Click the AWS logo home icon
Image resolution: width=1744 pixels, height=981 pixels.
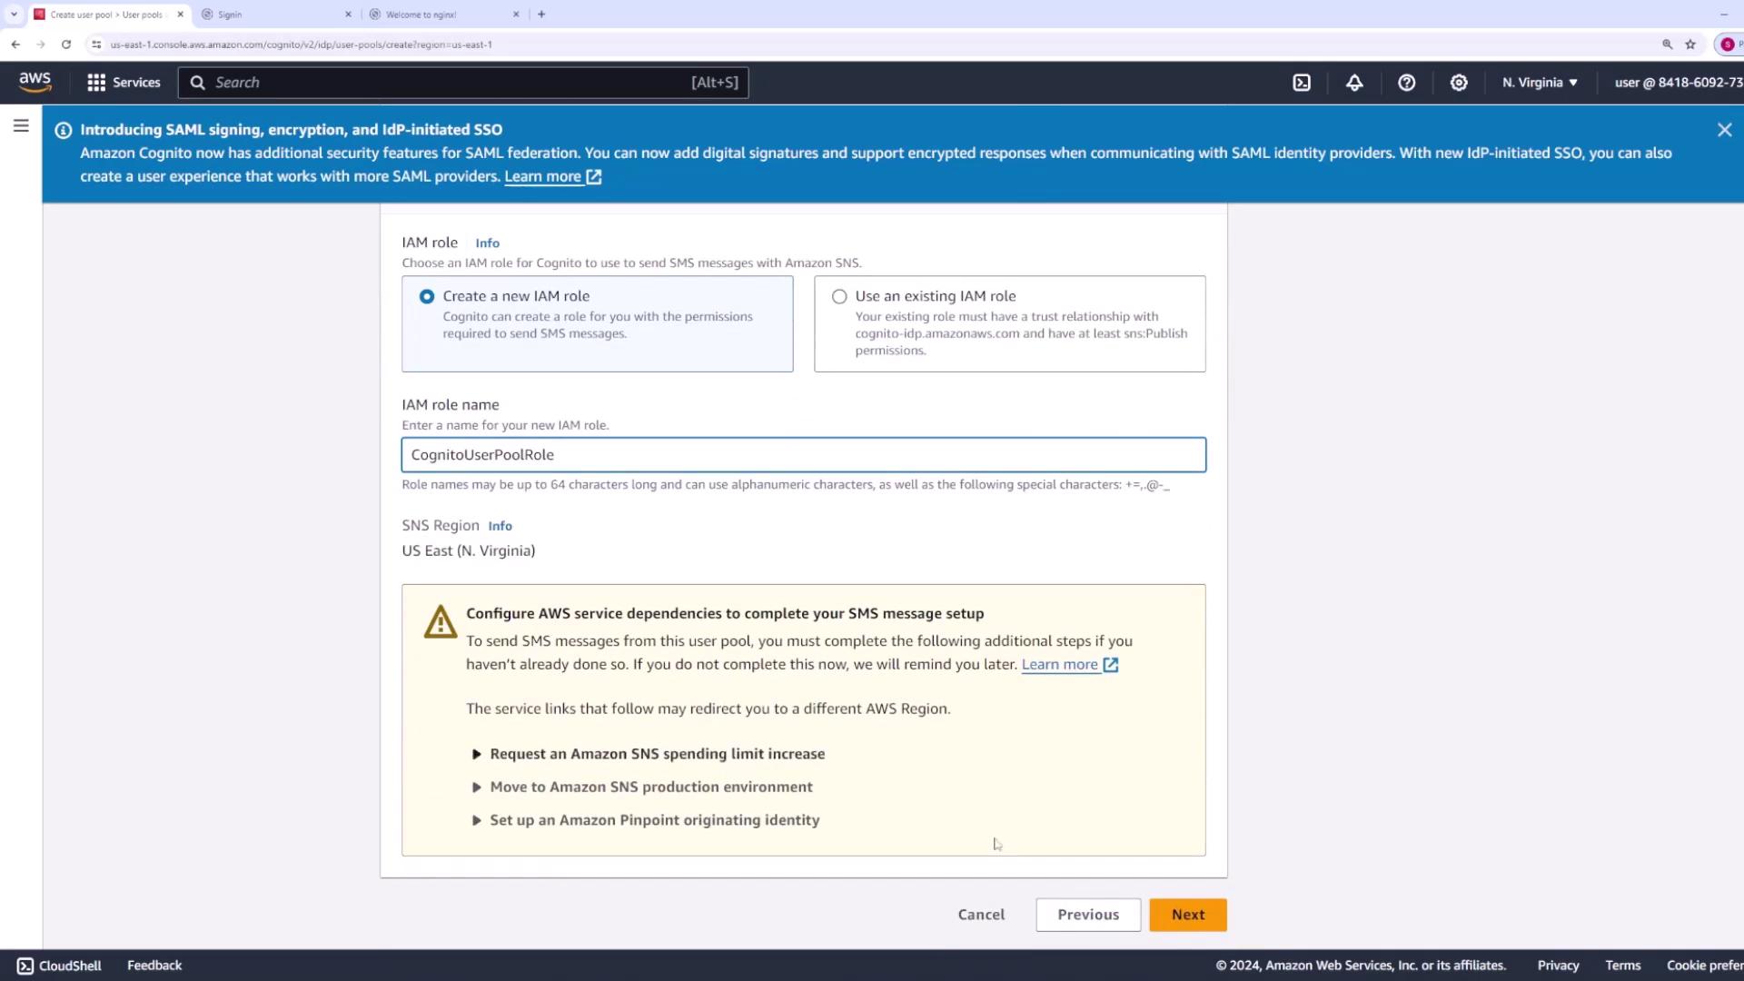35,82
